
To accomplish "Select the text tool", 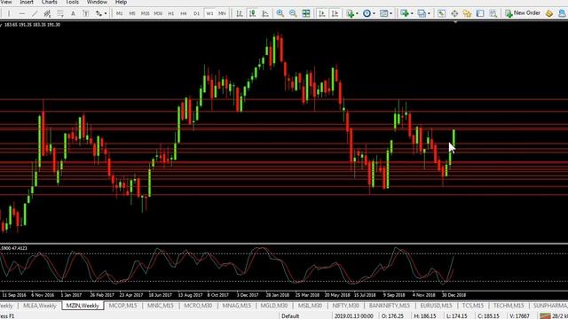I will (73, 13).
